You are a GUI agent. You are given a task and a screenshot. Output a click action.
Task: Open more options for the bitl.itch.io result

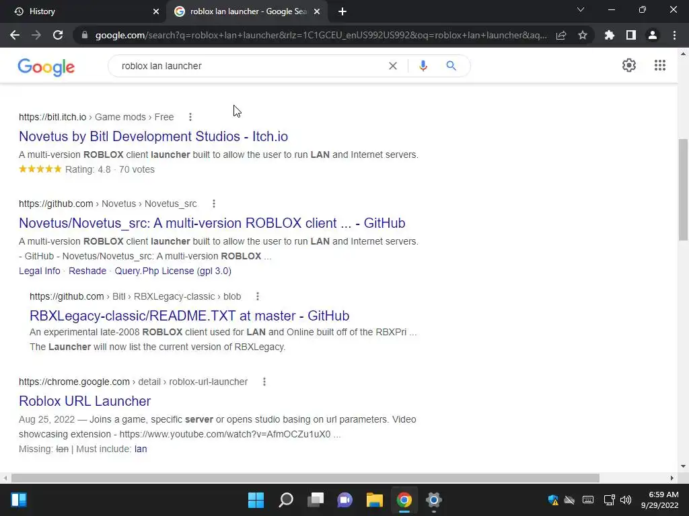(x=190, y=117)
